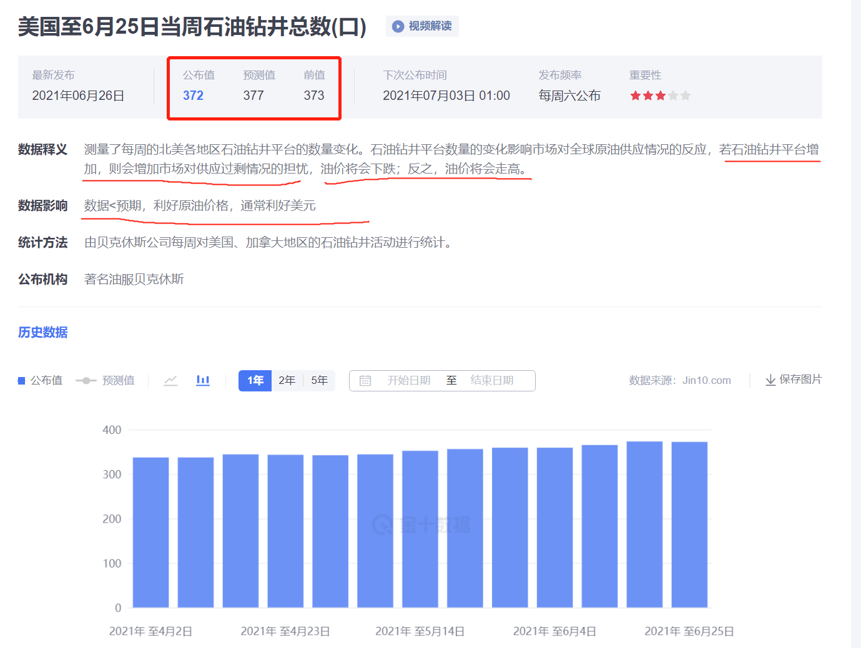Viewport: 861px width, 648px height.
Task: Open the date range calendar icon
Action: pos(365,381)
